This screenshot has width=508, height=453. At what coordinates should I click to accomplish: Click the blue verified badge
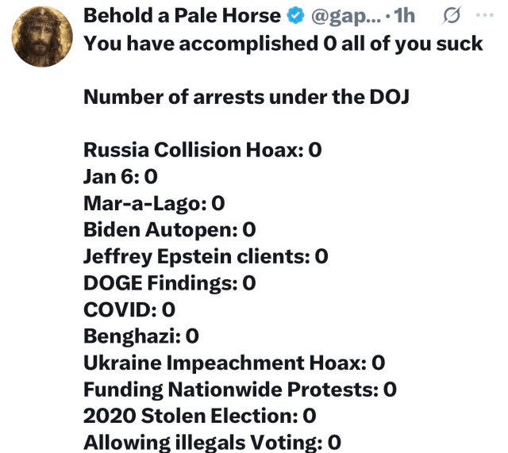[x=295, y=16]
